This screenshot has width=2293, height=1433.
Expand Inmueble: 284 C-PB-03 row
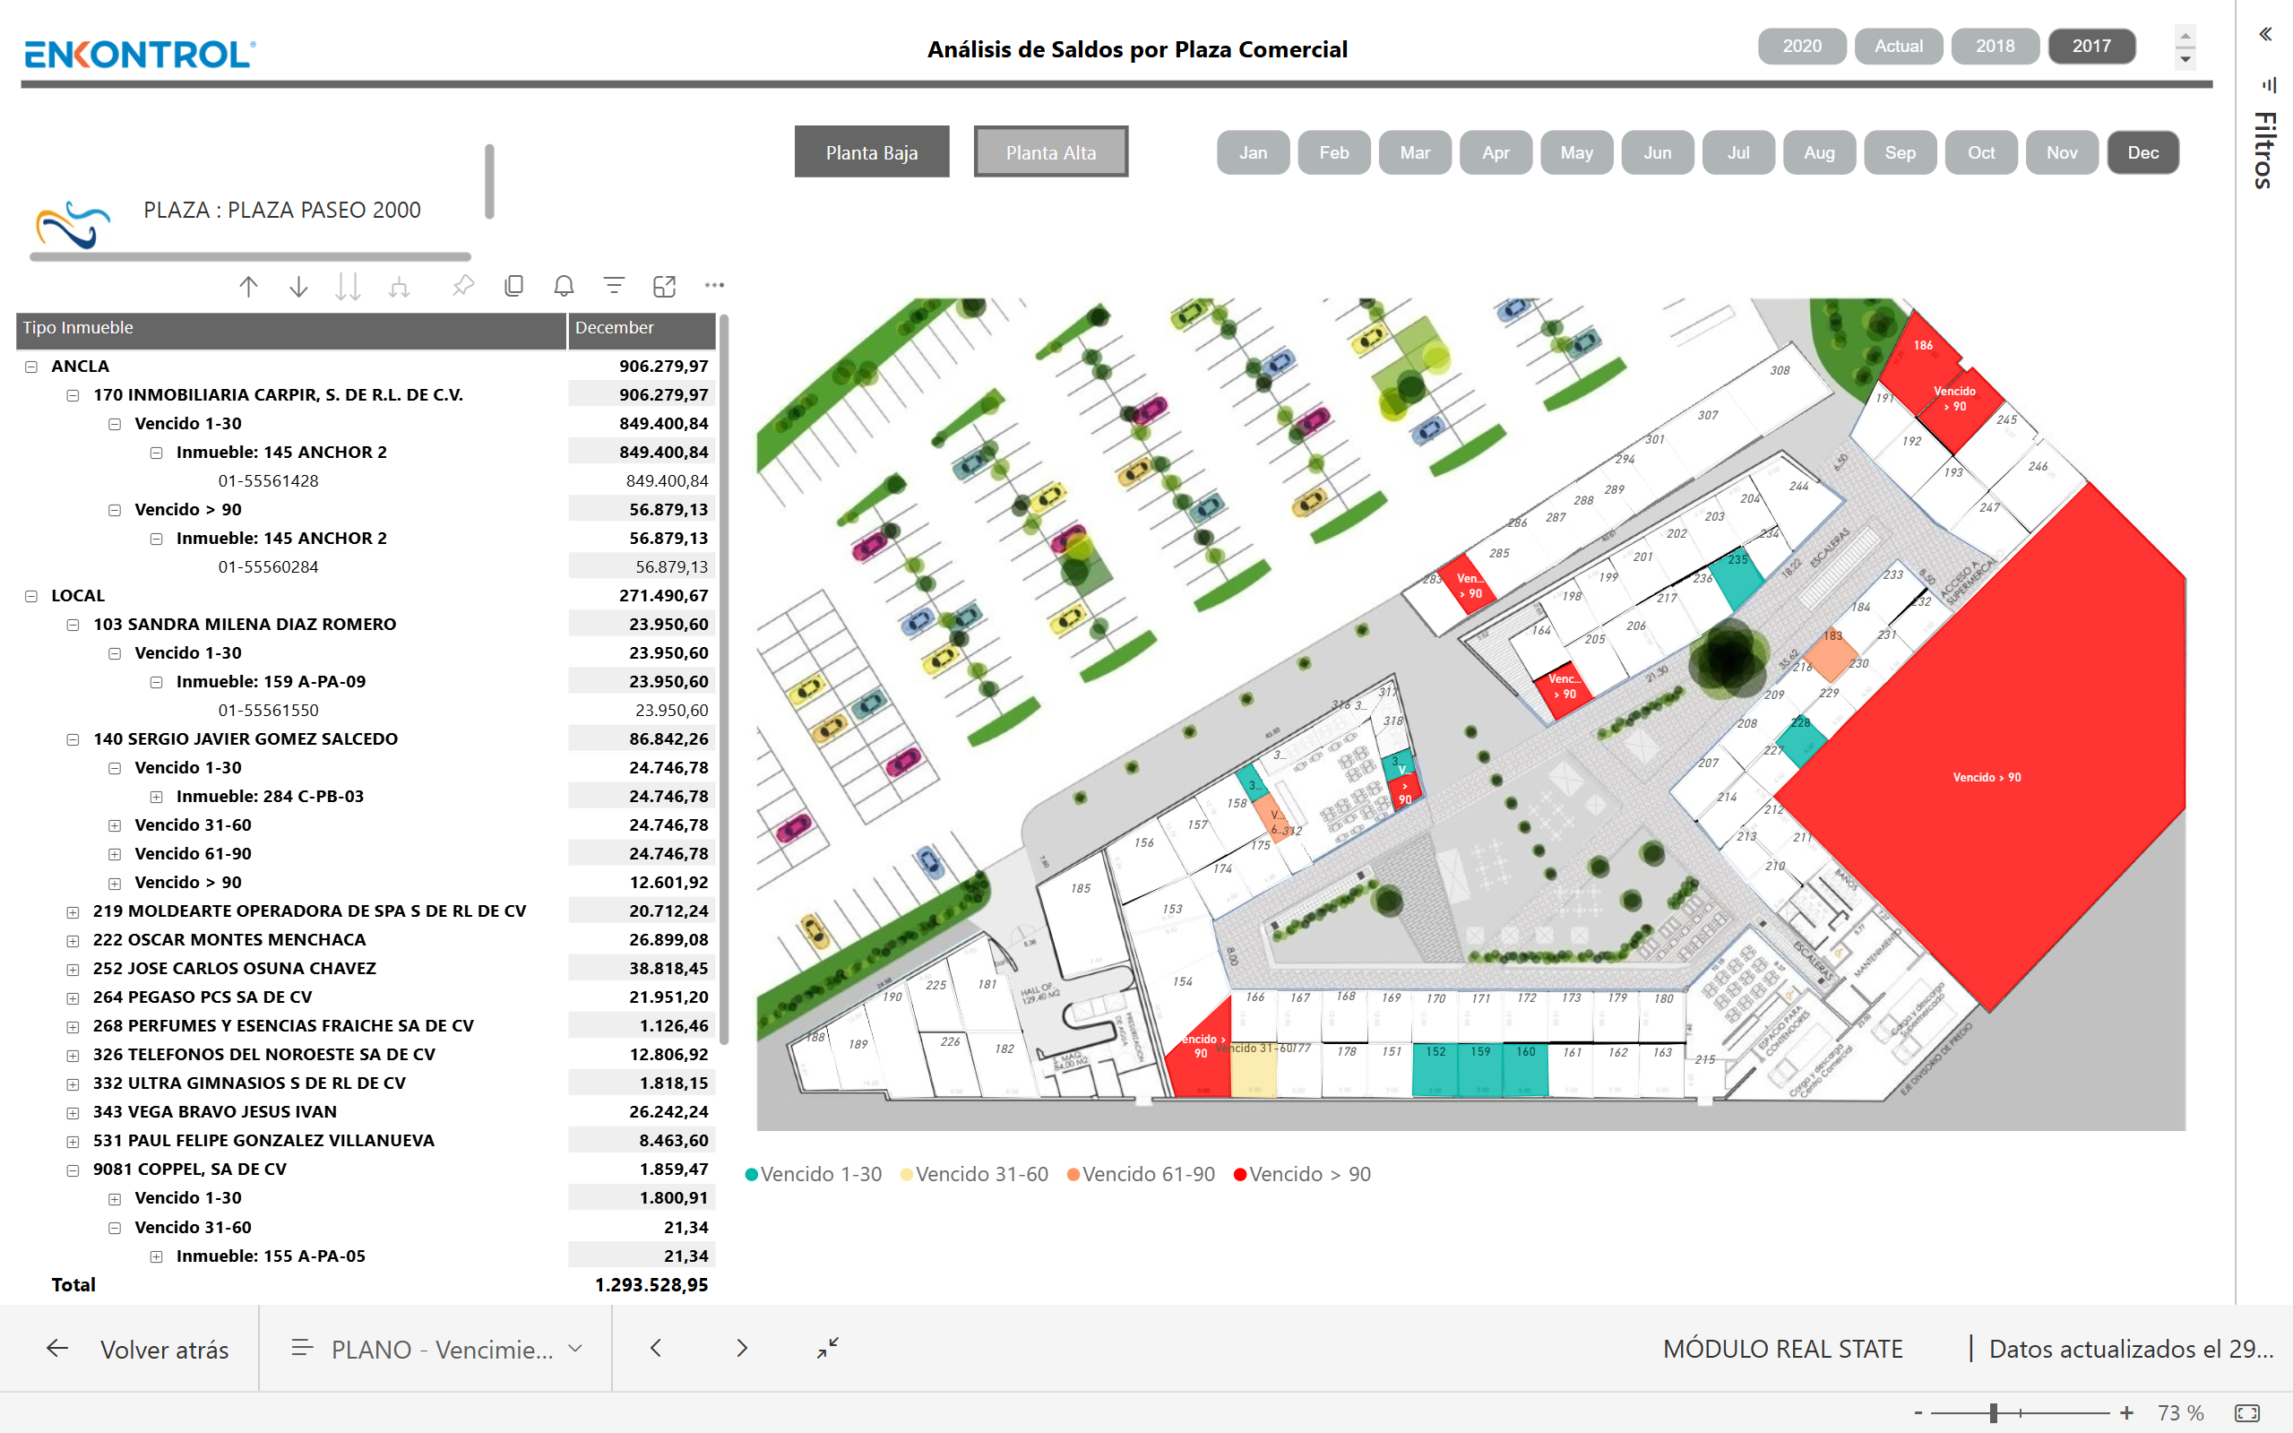tap(156, 797)
